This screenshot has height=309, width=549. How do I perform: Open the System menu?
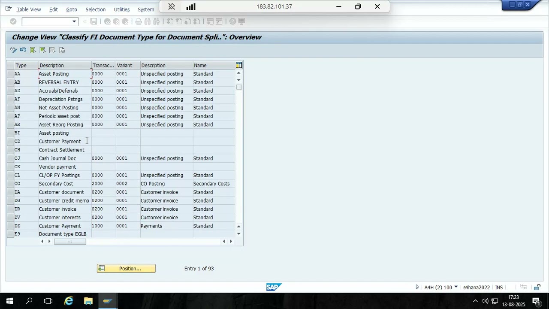pyautogui.click(x=146, y=9)
